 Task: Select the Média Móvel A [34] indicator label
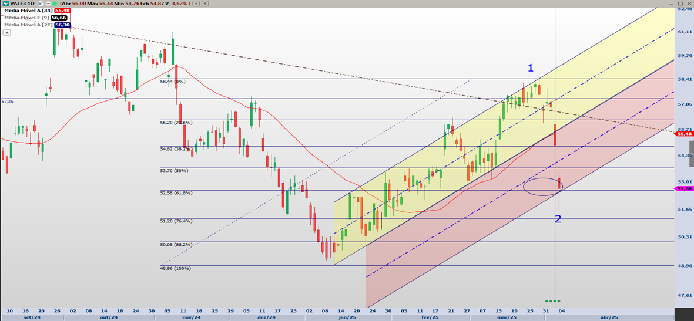[x=28, y=11]
